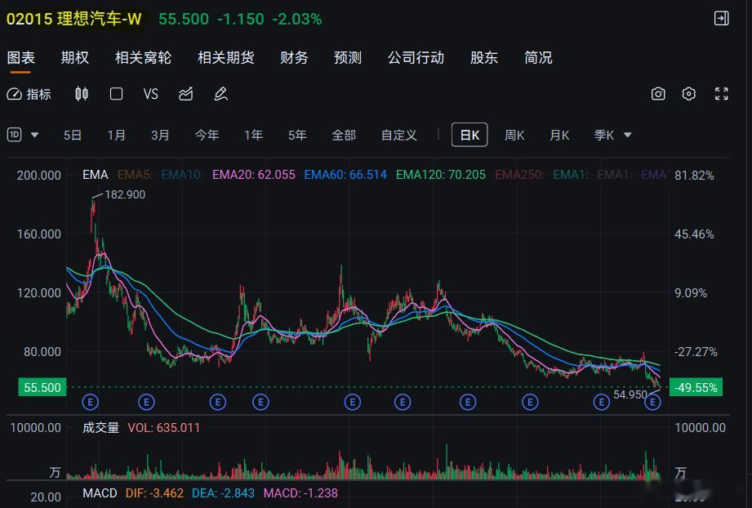The height and width of the screenshot is (508, 752).
Task: Click the 182.900 high price label
Action: click(125, 194)
